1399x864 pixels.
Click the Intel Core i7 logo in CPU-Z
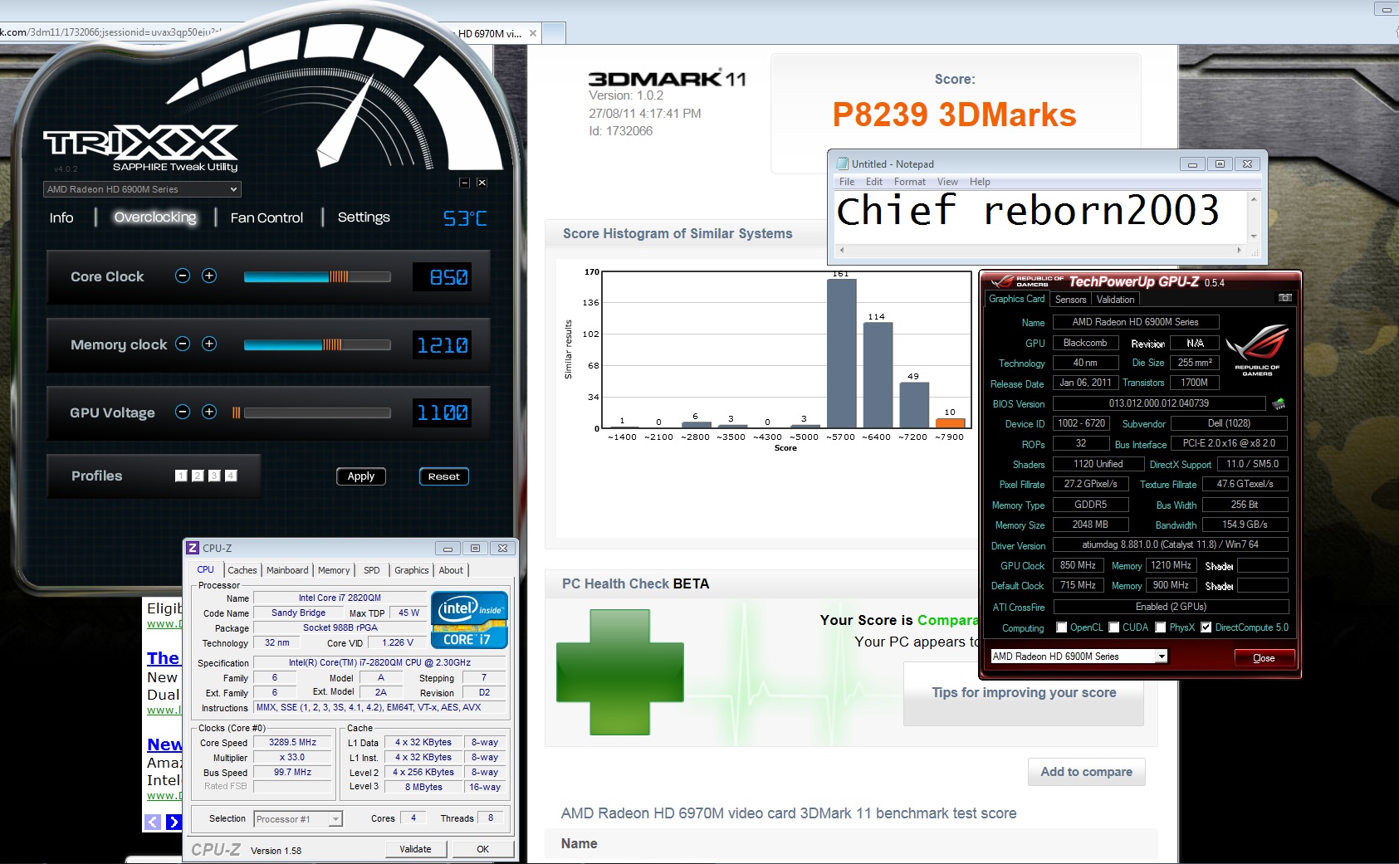[469, 619]
